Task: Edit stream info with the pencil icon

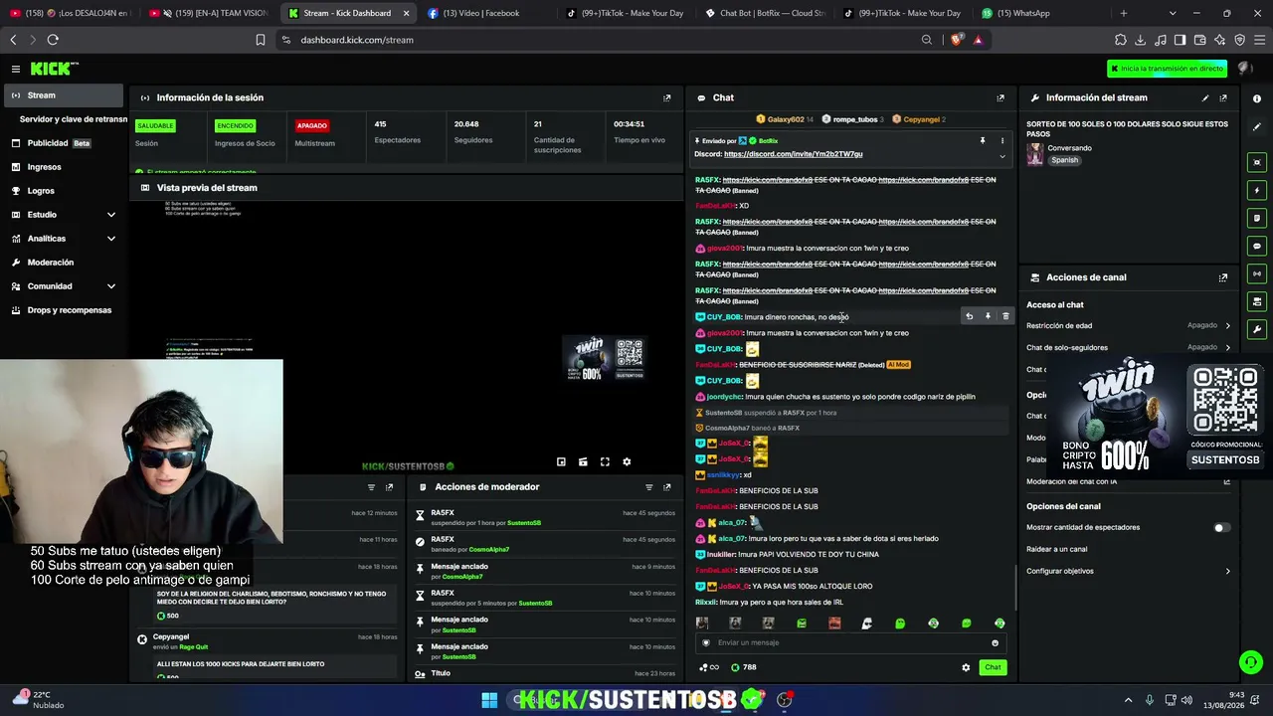Action: 1205,97
